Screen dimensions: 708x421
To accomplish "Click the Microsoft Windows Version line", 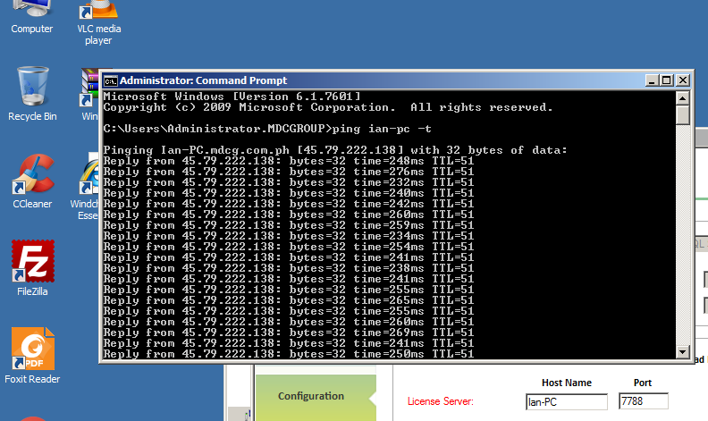I will pos(232,97).
